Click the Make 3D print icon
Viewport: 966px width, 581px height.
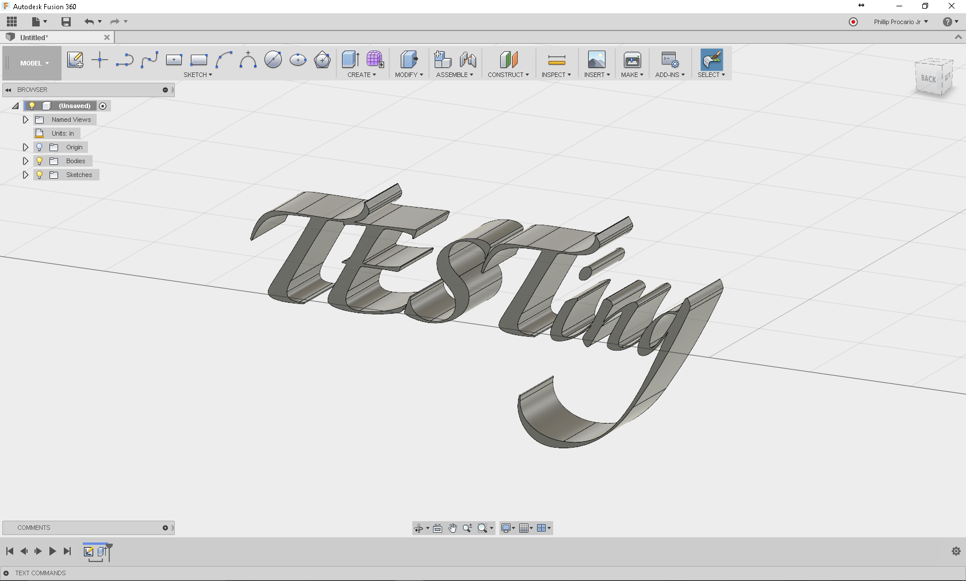[632, 60]
